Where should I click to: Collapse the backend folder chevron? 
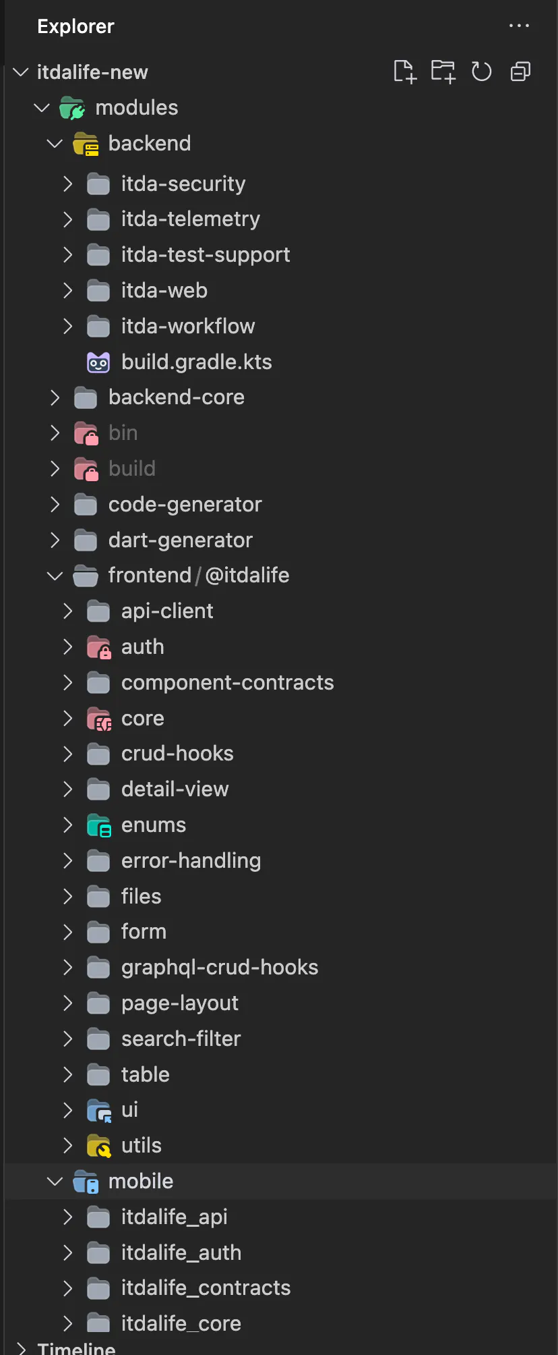[x=55, y=144]
